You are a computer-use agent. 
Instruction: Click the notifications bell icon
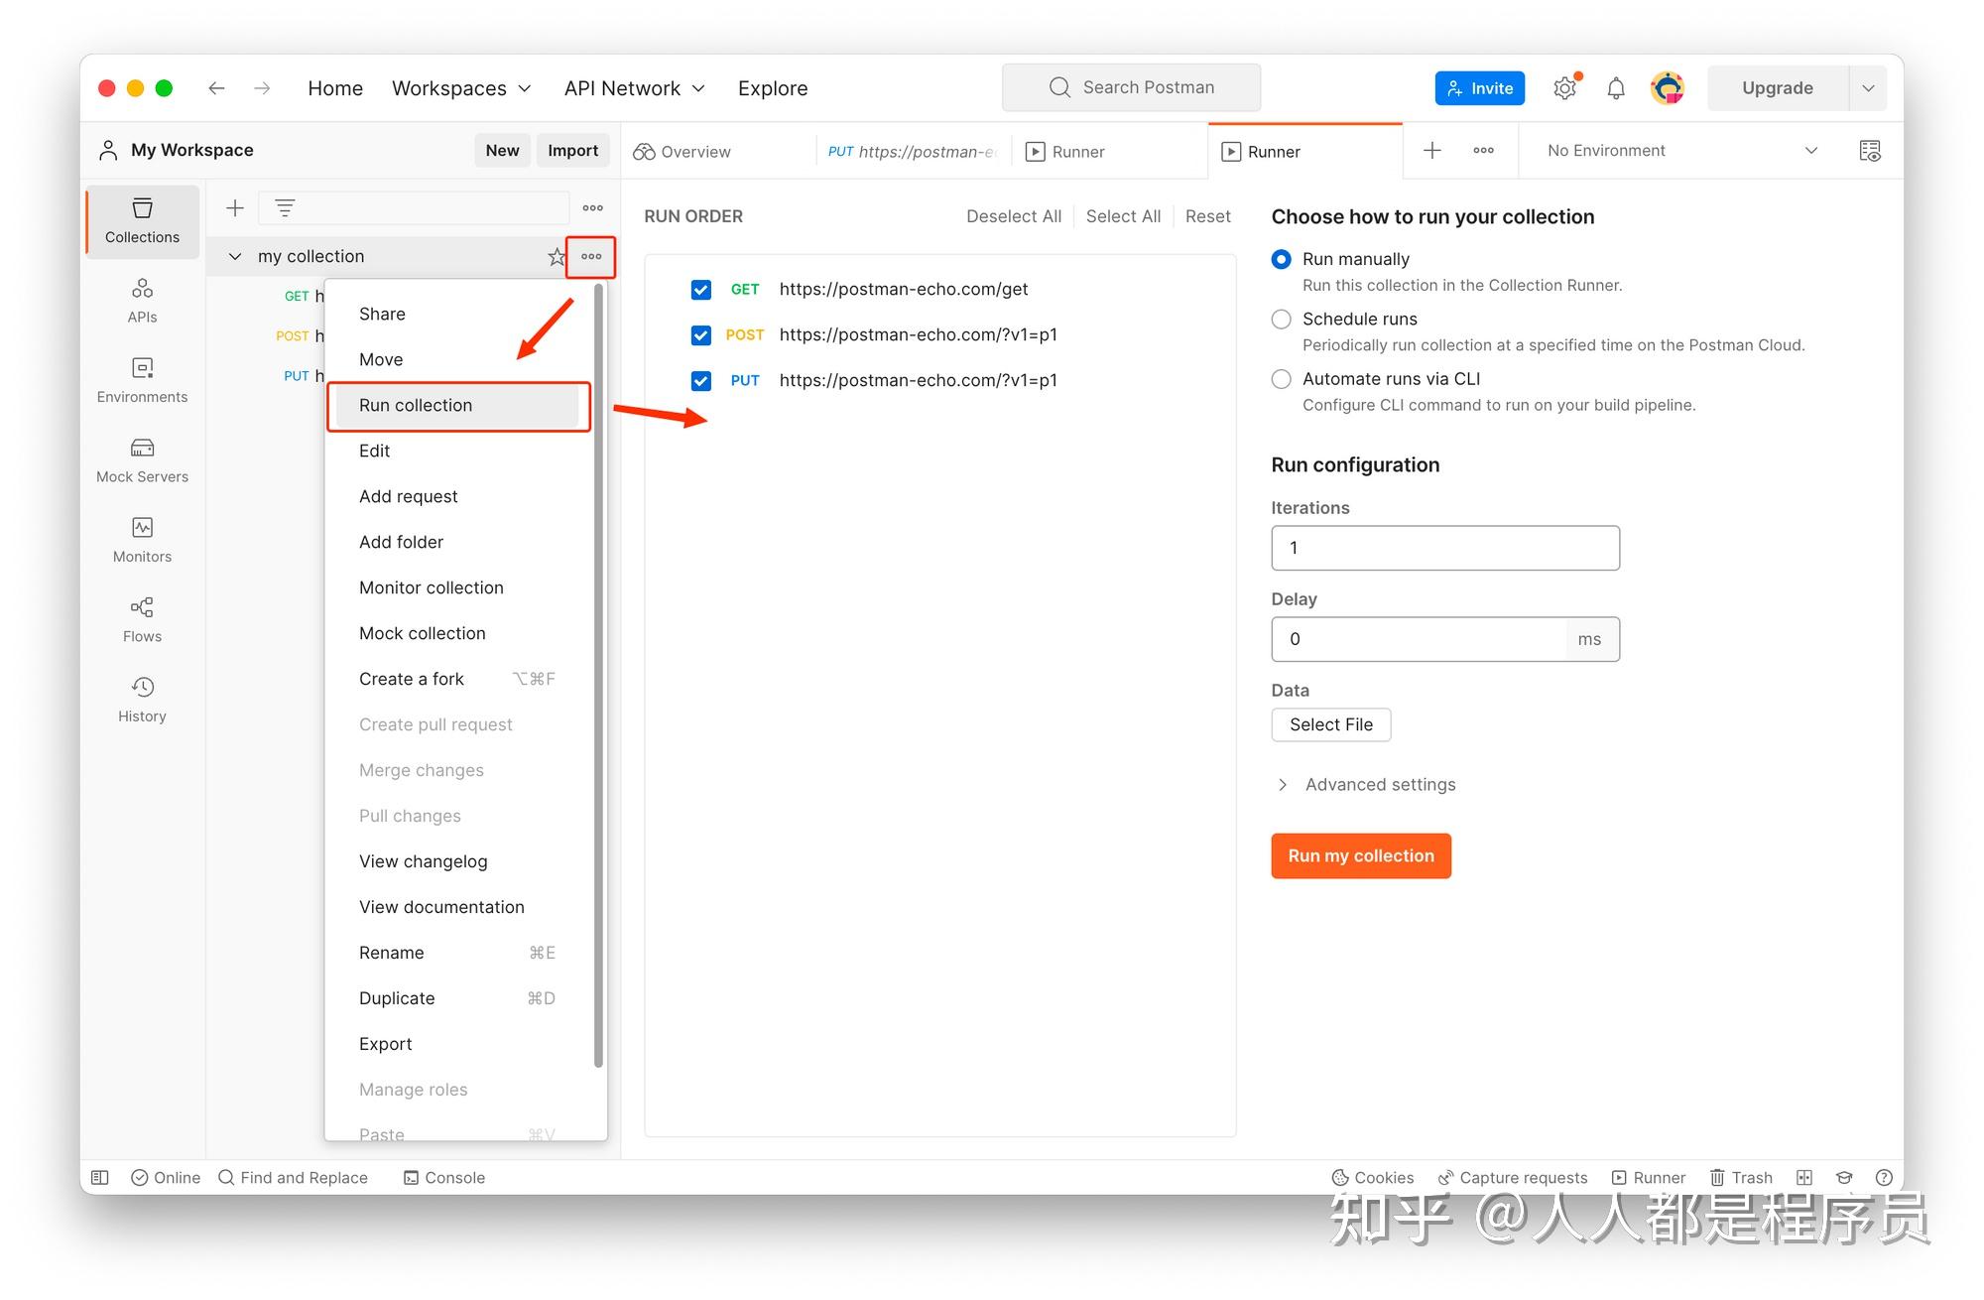pyautogui.click(x=1615, y=88)
